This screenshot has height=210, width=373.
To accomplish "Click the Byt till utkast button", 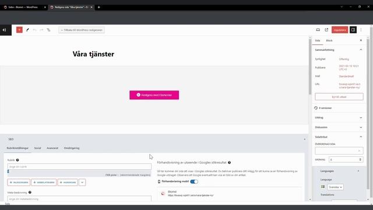I will coord(339,97).
